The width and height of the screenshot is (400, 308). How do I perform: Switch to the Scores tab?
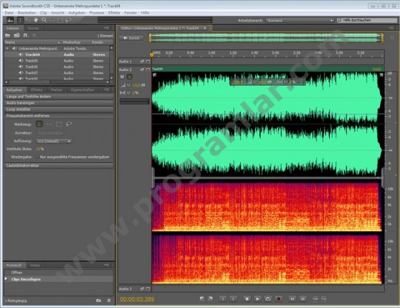coord(33,28)
